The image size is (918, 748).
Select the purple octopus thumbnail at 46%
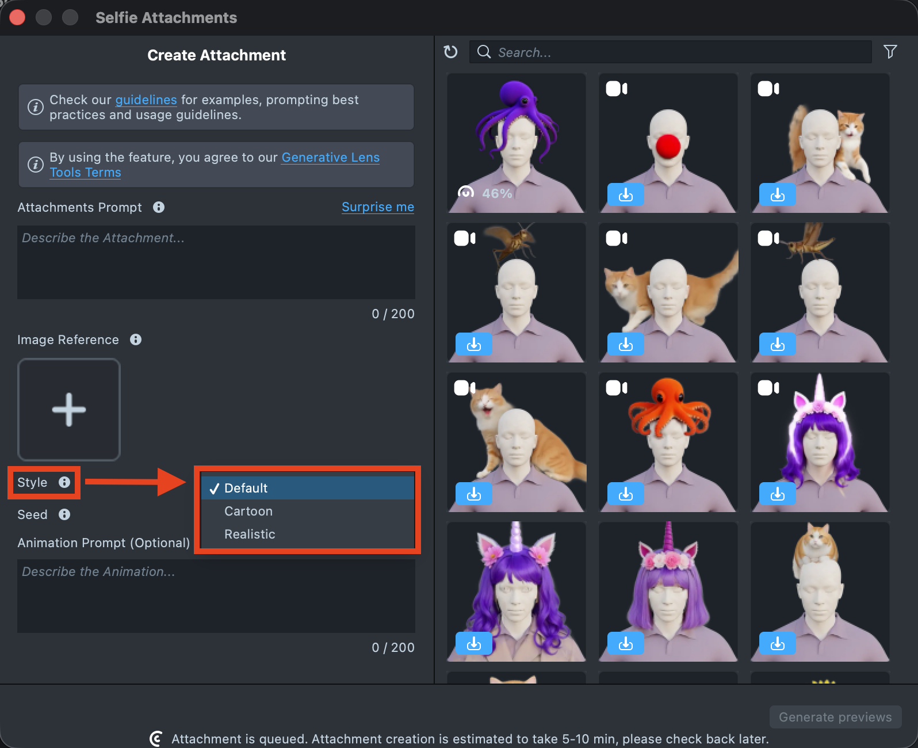tap(516, 143)
